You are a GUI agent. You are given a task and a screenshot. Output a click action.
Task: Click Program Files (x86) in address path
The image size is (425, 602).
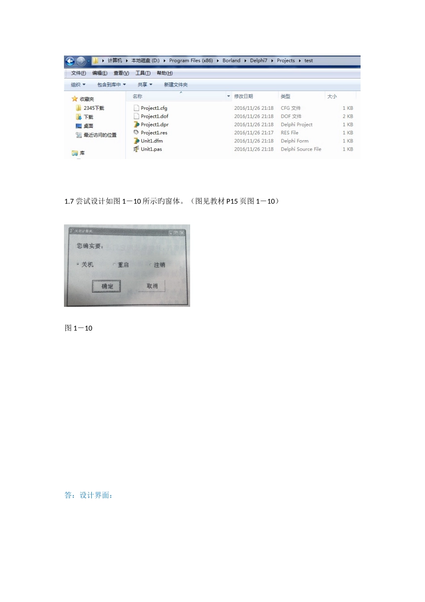191,61
